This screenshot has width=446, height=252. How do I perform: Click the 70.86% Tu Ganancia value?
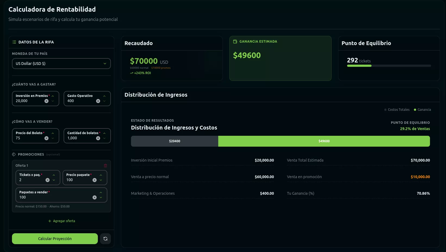pos(423,194)
